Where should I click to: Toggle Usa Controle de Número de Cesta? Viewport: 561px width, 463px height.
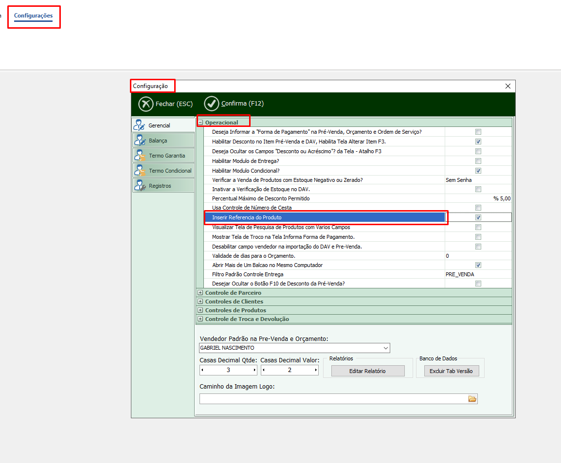tap(478, 208)
